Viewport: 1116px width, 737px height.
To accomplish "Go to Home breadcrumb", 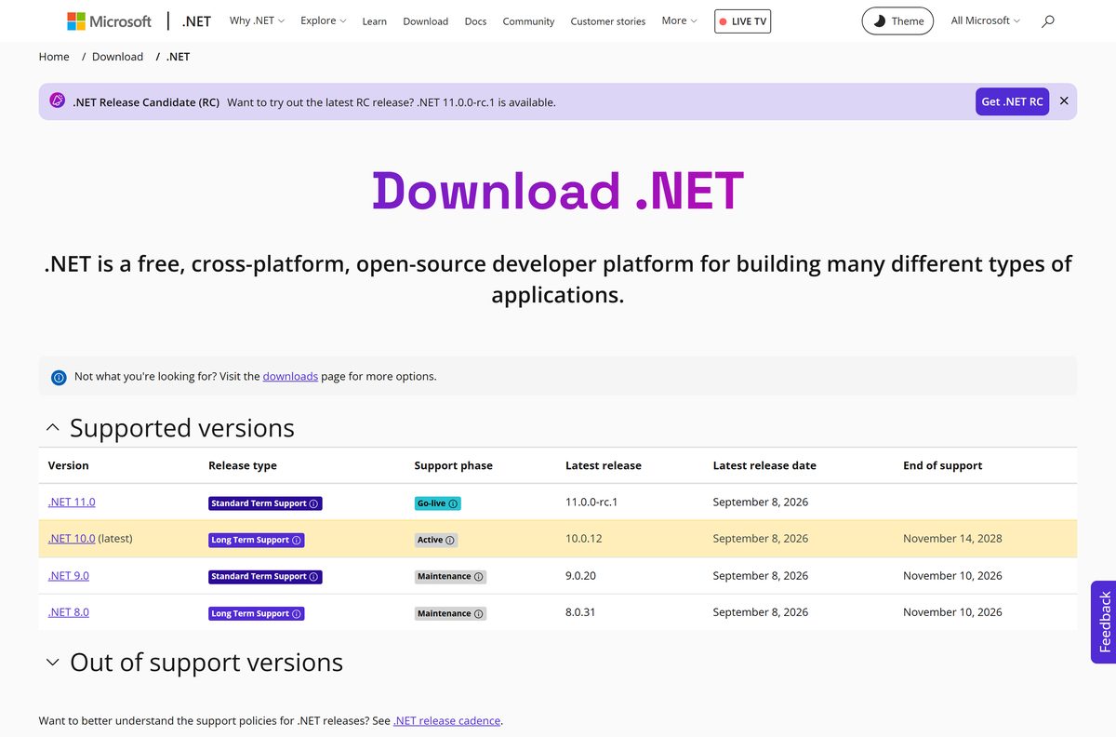I will pos(54,57).
